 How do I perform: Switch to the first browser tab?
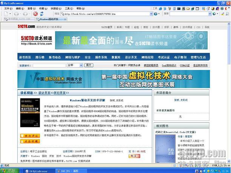click(x=19, y=19)
